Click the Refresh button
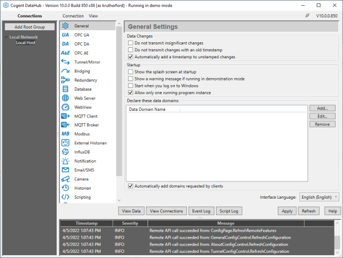The height and width of the screenshot is (258, 343). (309, 211)
